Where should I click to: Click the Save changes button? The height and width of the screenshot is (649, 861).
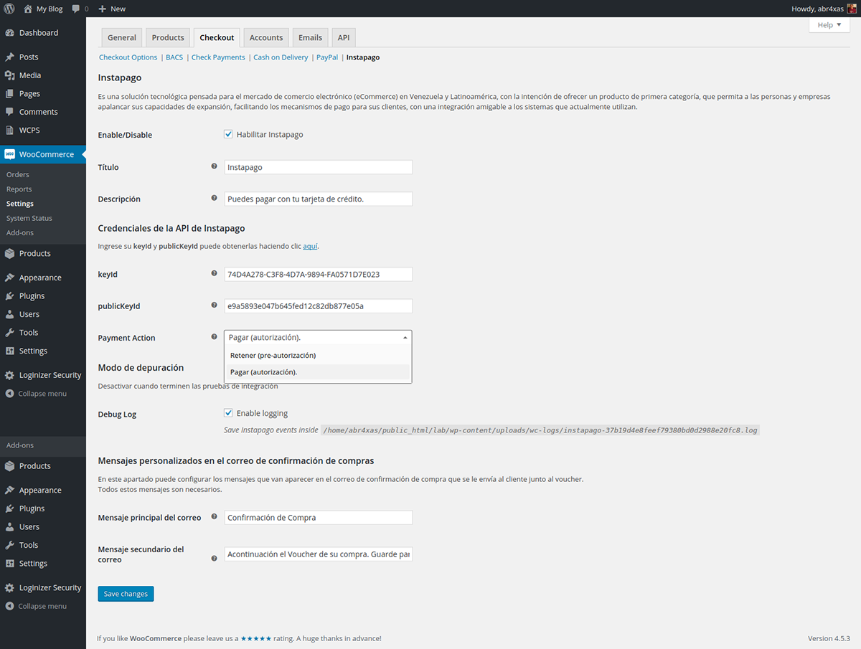pyautogui.click(x=126, y=594)
